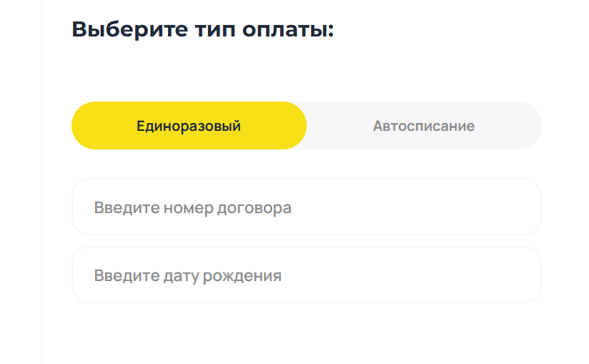Switch to Автосписание payment type
Screen dimensions: 589x364
click(x=424, y=126)
